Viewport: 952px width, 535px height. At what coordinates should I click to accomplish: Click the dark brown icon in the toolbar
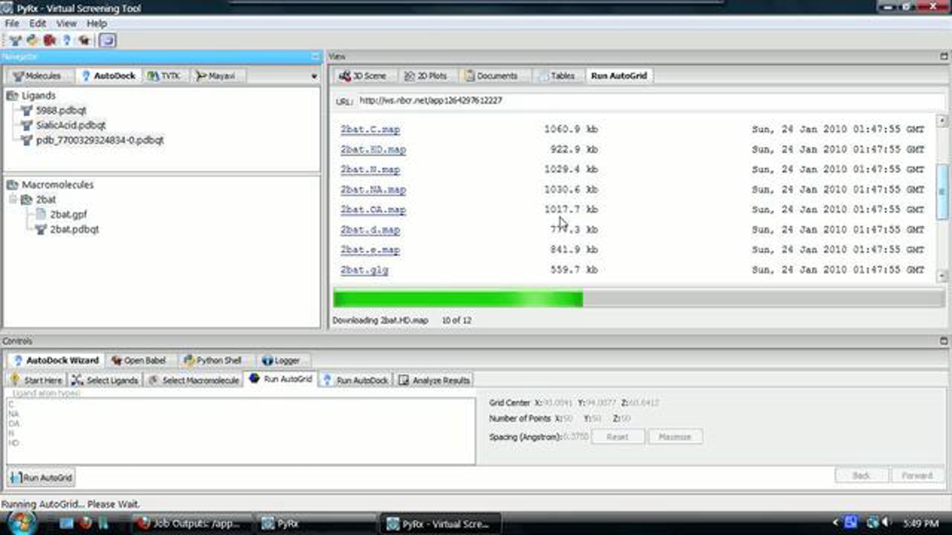pos(84,40)
